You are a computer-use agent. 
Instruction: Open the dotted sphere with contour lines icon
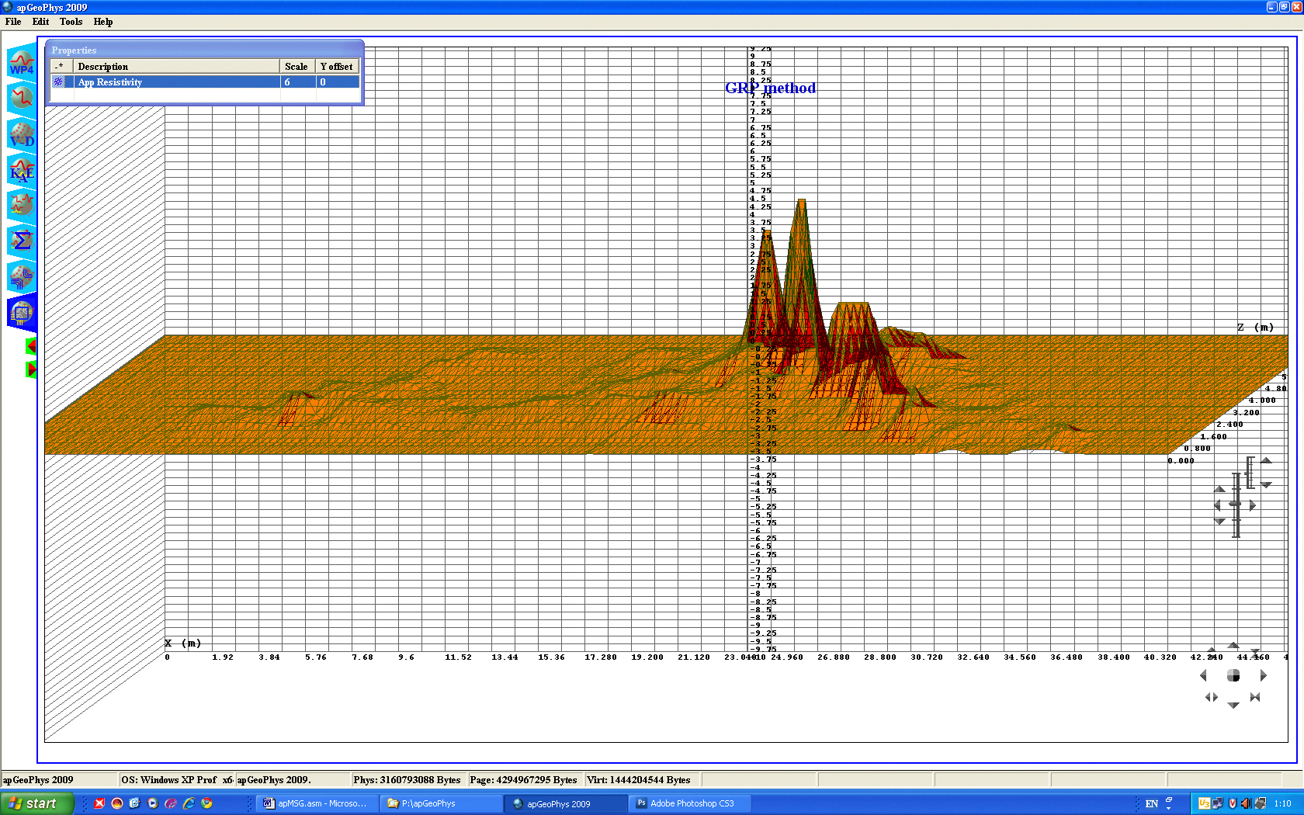pyautogui.click(x=22, y=276)
